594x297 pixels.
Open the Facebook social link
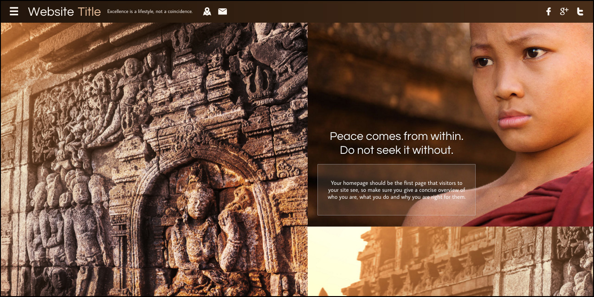(x=548, y=12)
